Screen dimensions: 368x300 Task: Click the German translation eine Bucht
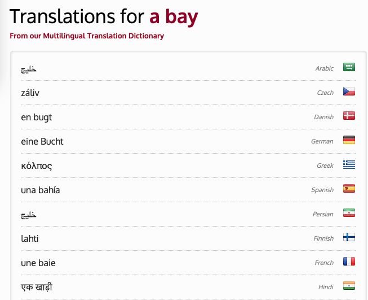click(42, 141)
